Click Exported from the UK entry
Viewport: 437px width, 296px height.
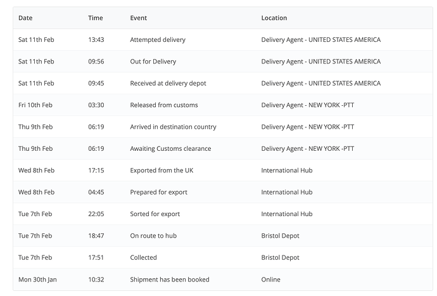[x=161, y=170]
